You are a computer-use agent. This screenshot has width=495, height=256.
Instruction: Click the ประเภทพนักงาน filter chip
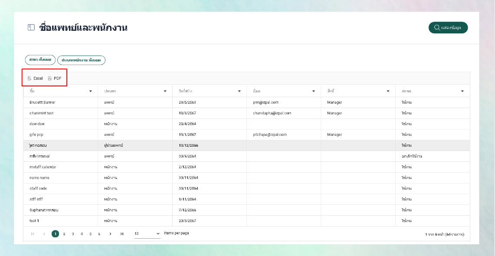pyautogui.click(x=81, y=60)
